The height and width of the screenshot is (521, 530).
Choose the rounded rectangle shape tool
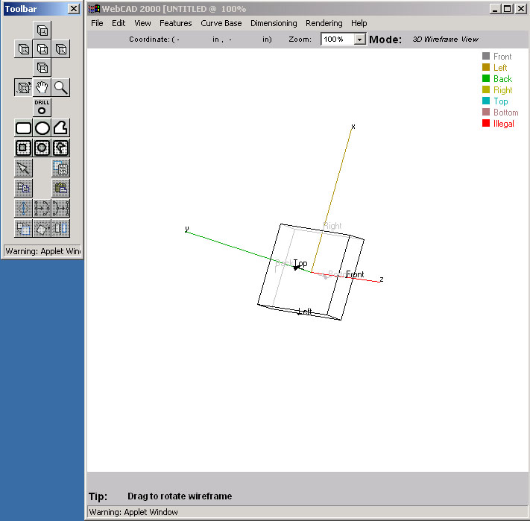coord(24,128)
